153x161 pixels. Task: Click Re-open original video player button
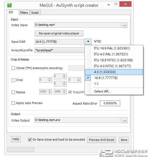[59, 34]
